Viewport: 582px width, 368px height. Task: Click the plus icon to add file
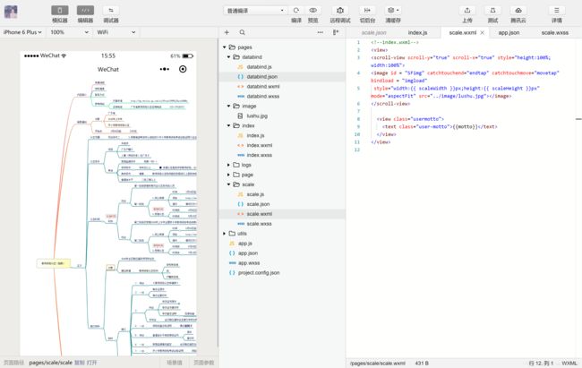click(227, 32)
